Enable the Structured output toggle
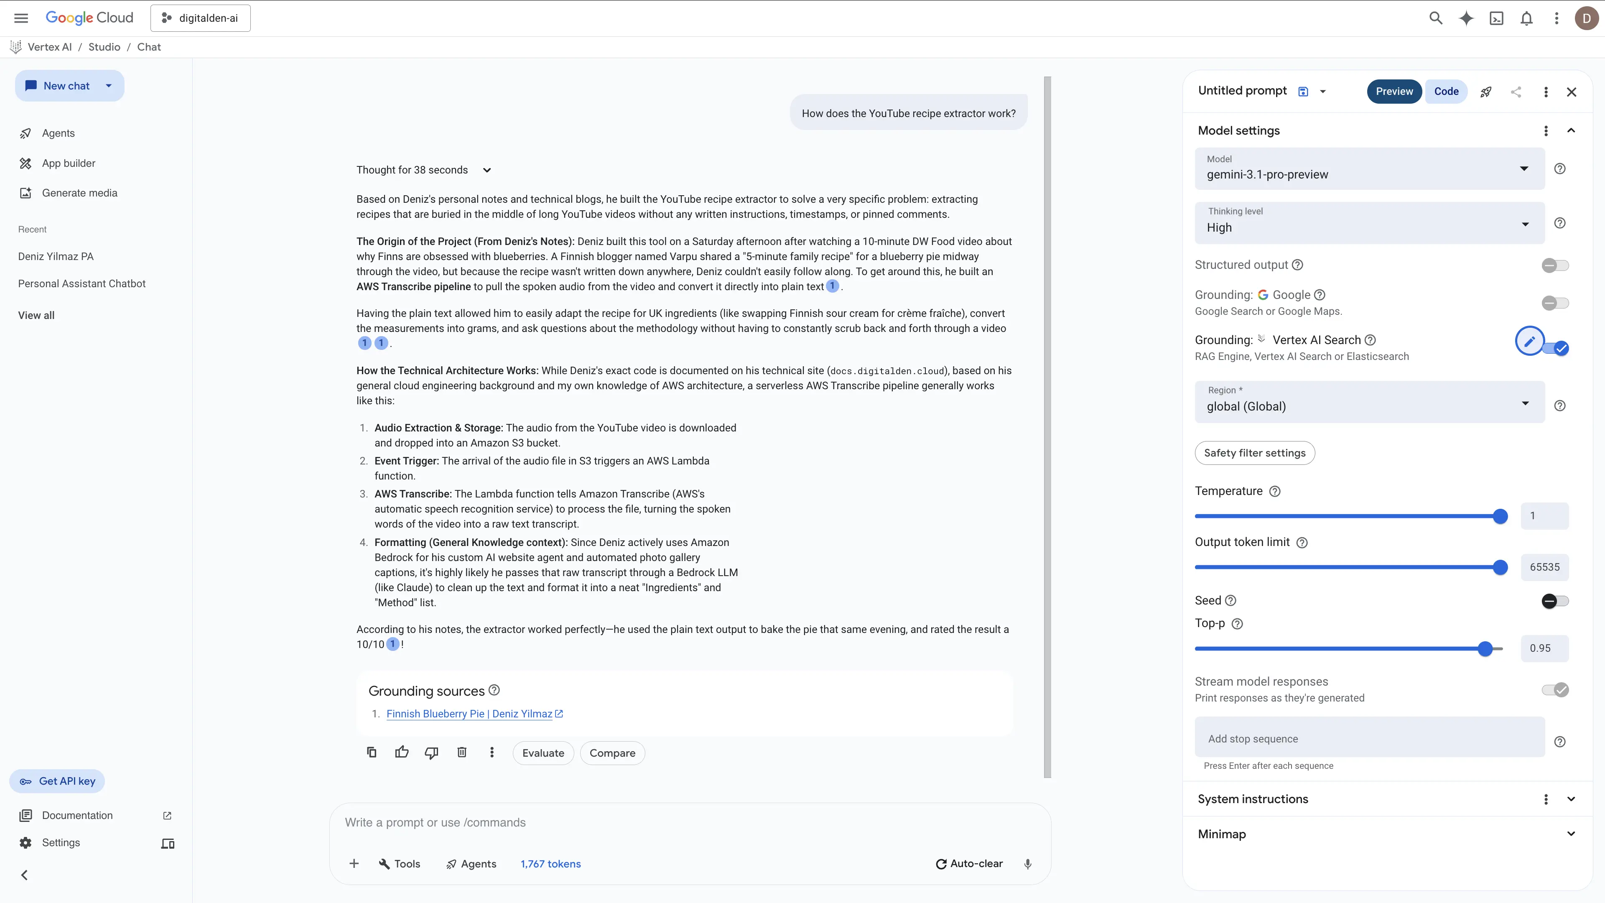This screenshot has width=1605, height=903. [x=1554, y=265]
